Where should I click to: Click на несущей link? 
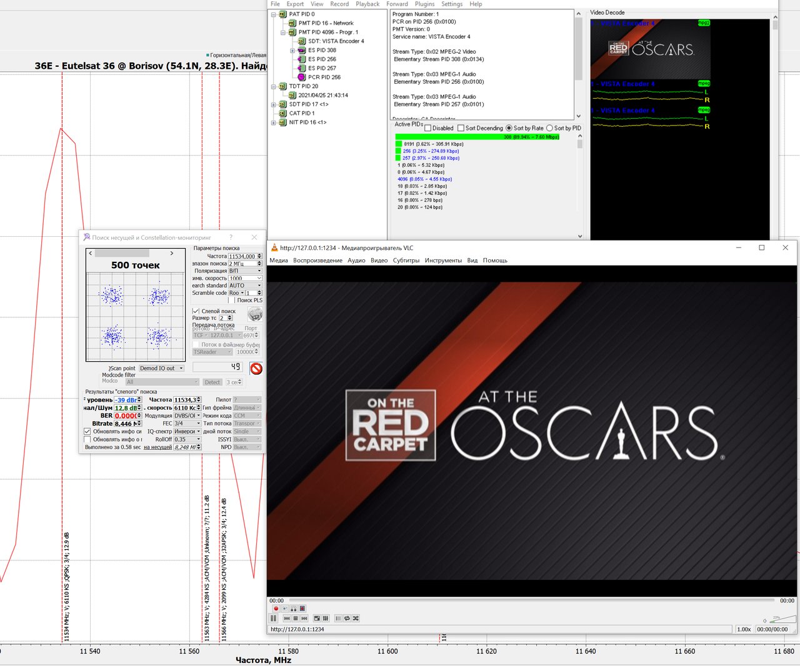tap(157, 447)
